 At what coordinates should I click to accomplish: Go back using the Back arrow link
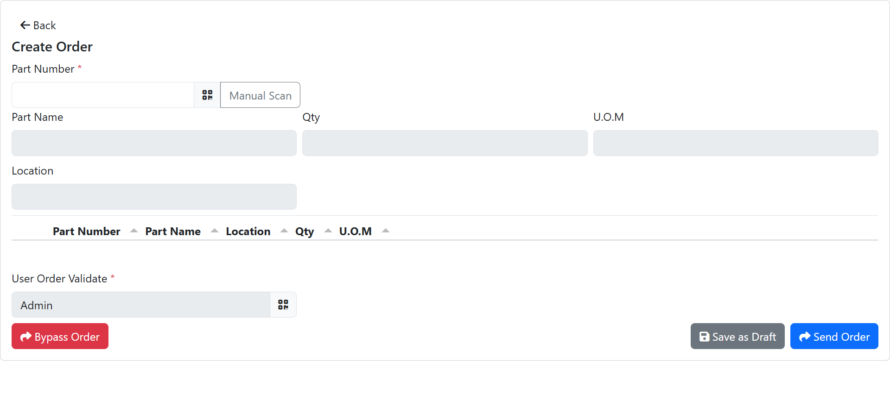38,25
